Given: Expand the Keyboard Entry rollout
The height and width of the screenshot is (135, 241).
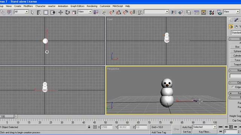Looking at the screenshot, I should 235,93.
